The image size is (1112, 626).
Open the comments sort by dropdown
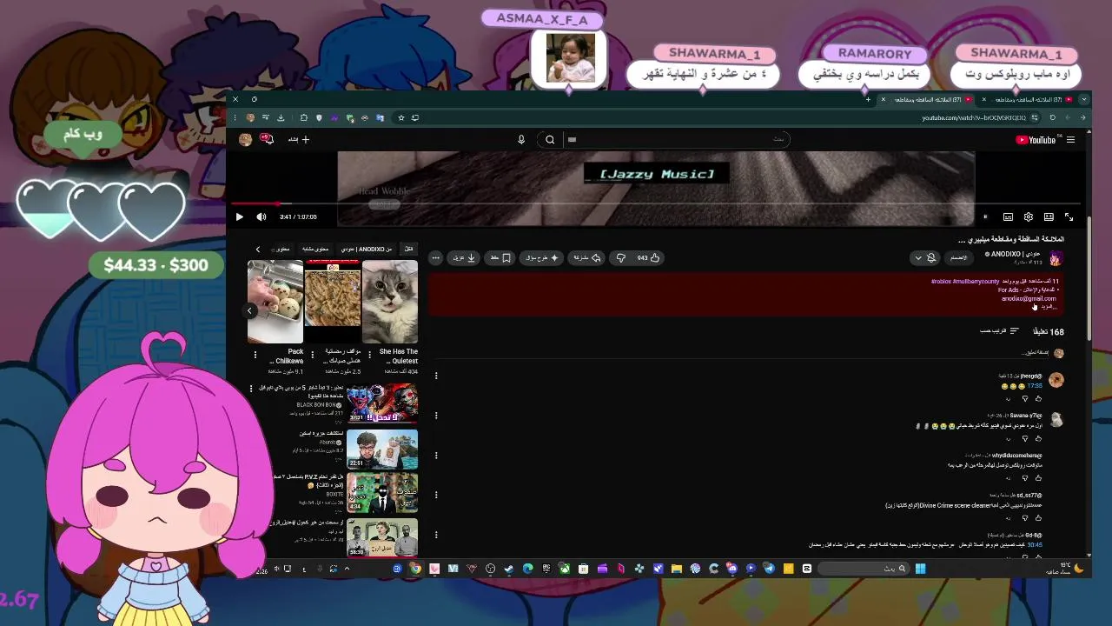tap(999, 331)
